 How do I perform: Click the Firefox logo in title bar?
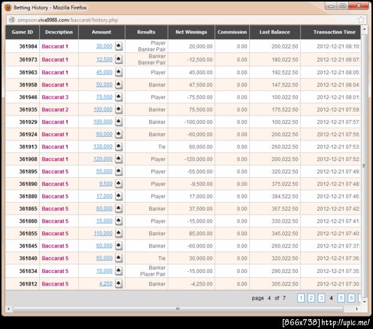point(8,7)
